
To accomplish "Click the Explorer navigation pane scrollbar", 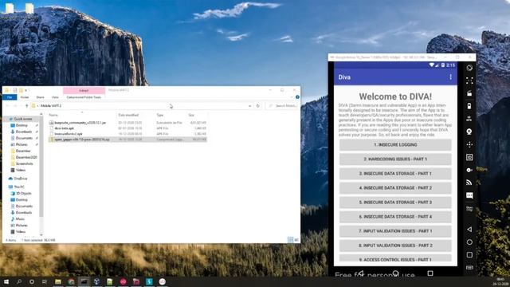I will coord(41,166).
